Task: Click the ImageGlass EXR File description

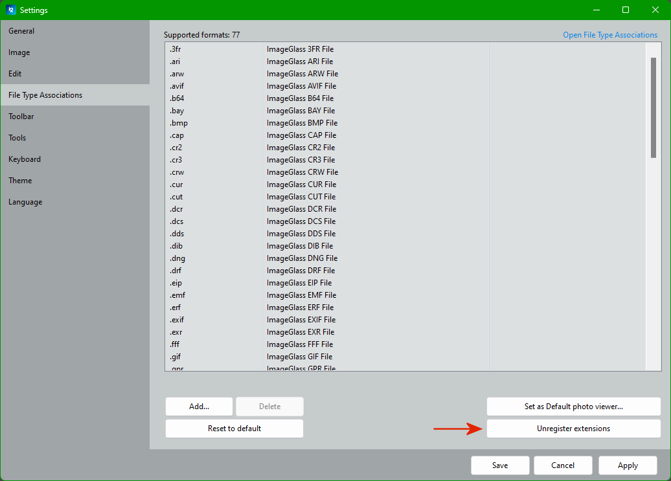Action: [301, 332]
